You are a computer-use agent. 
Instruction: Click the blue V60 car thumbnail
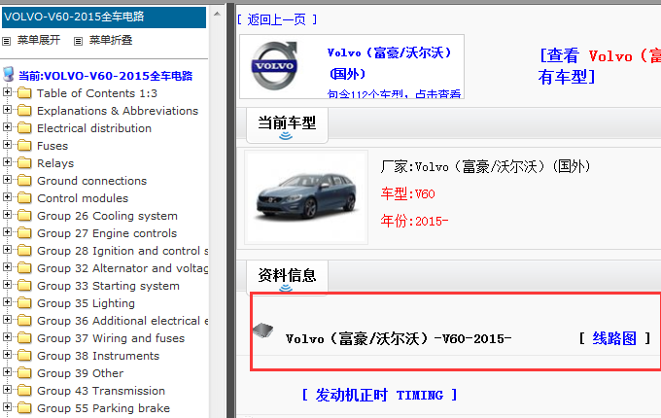click(x=306, y=197)
